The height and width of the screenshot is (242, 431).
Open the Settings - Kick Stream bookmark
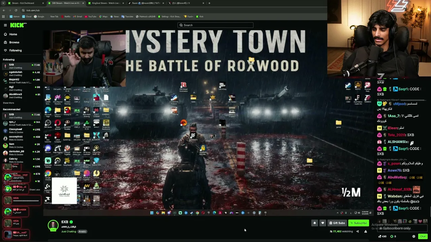(170, 16)
